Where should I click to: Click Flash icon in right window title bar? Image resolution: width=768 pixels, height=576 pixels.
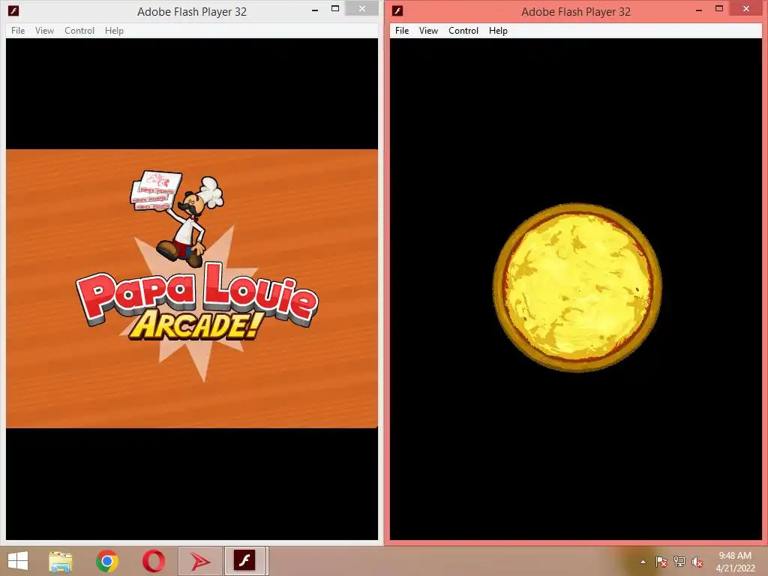(x=397, y=10)
